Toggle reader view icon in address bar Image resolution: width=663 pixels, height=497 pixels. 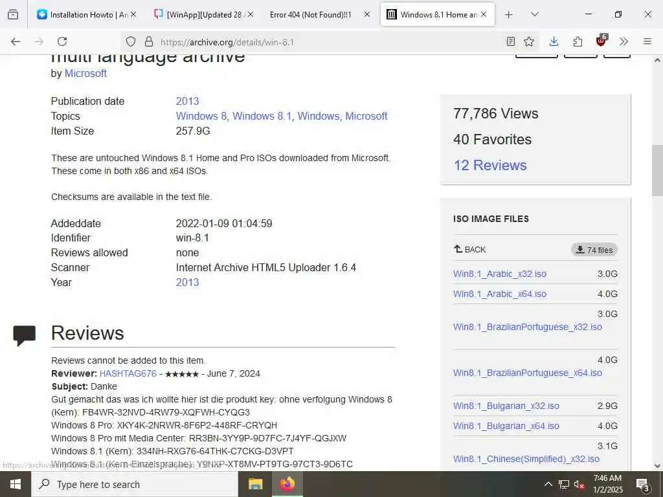tap(511, 41)
